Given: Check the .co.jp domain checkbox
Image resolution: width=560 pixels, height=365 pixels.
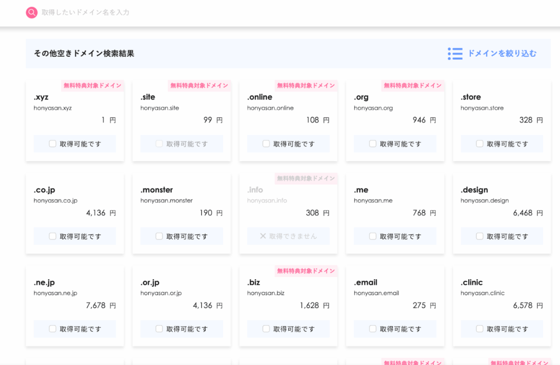Looking at the screenshot, I should tap(52, 236).
